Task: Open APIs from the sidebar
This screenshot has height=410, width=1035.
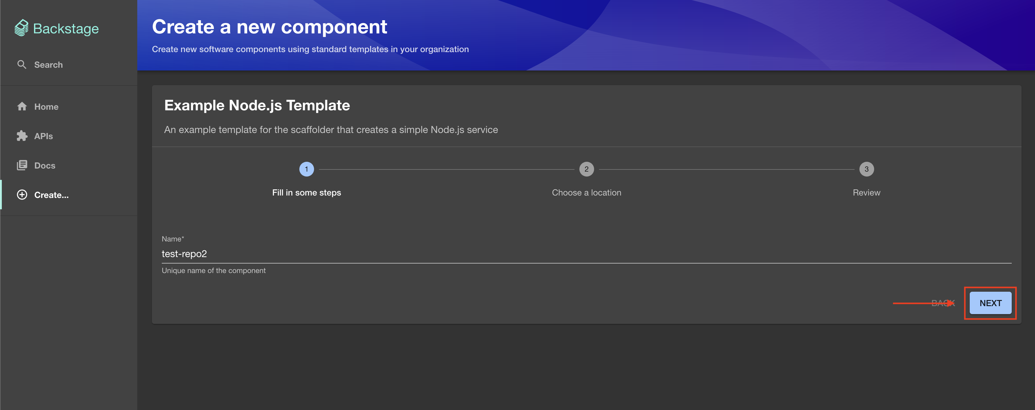Action: point(44,136)
